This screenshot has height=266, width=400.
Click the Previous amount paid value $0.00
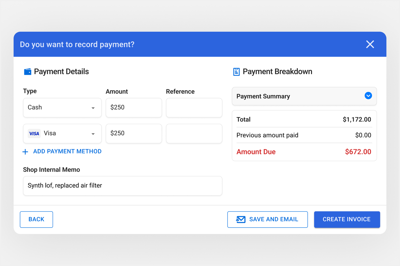[x=363, y=135]
